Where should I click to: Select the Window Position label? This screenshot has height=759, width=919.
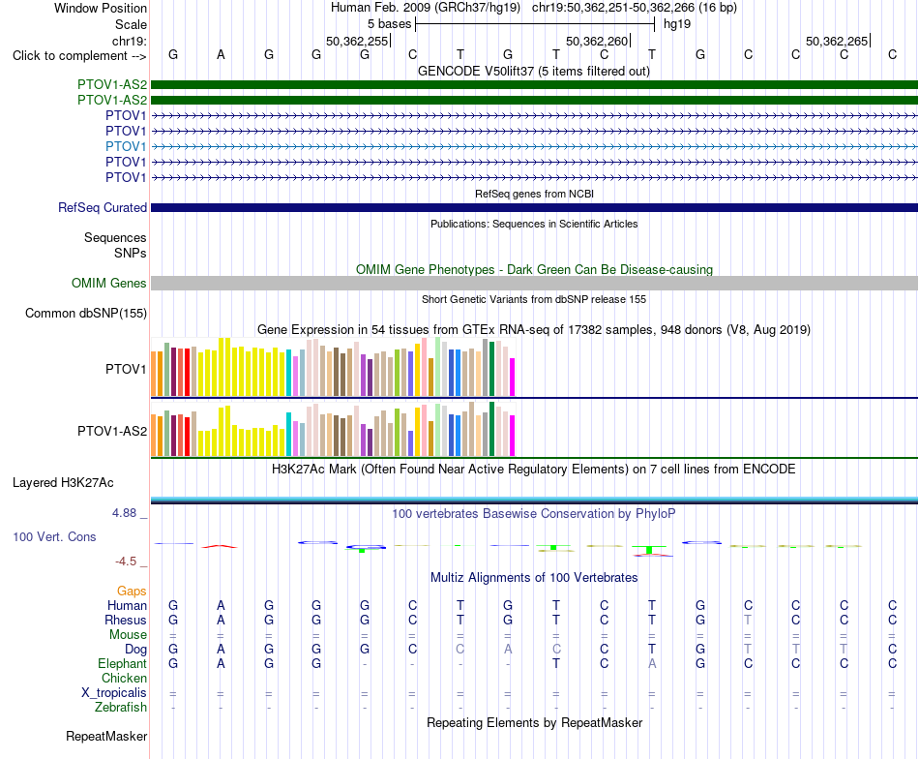tap(101, 8)
